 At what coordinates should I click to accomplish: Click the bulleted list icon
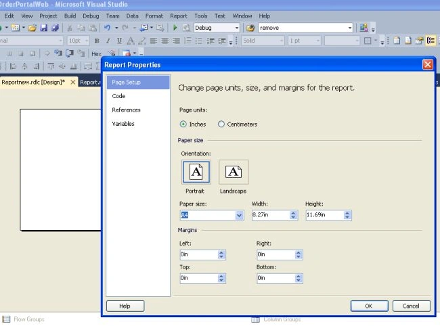[199, 41]
